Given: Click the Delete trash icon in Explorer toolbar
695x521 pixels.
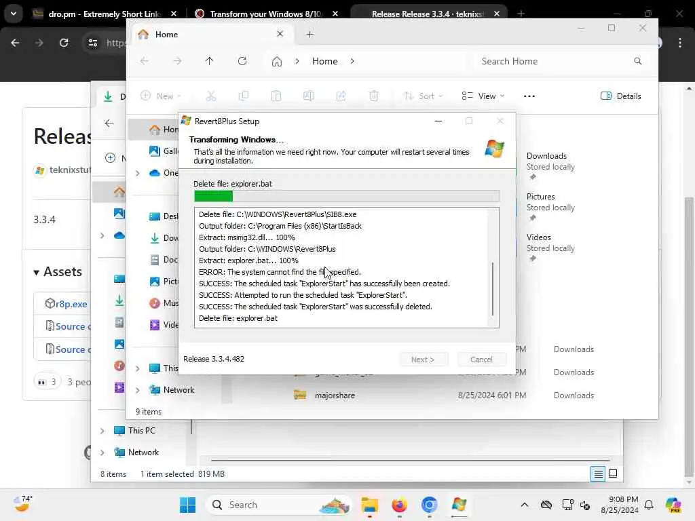Looking at the screenshot, I should pyautogui.click(x=374, y=96).
